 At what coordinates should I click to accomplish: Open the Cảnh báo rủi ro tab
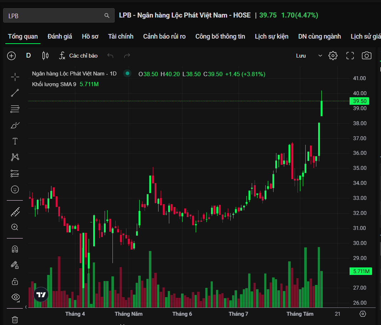click(x=164, y=36)
